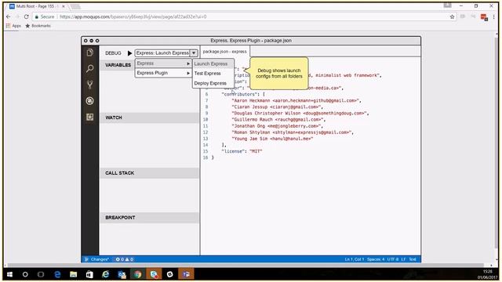Click the "Jonathan Ong" contributor line
502x282 pixels.
tap(277, 126)
